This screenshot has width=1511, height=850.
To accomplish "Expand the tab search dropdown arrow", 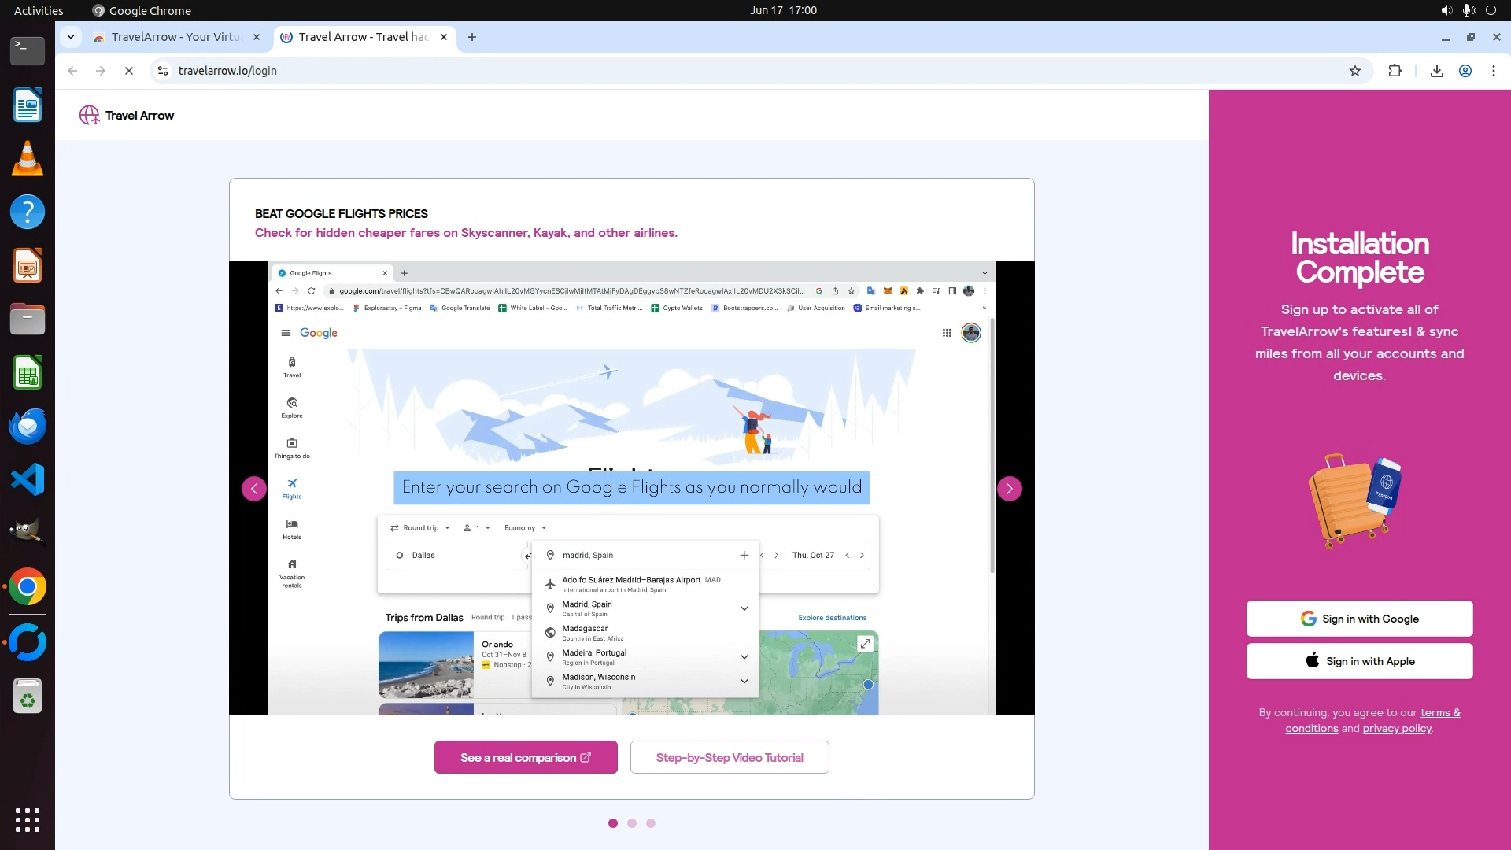I will [71, 37].
